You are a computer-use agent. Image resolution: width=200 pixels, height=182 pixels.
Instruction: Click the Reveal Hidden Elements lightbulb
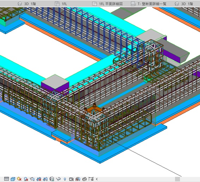coord(65,179)
